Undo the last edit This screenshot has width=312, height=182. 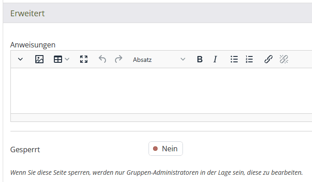102,59
